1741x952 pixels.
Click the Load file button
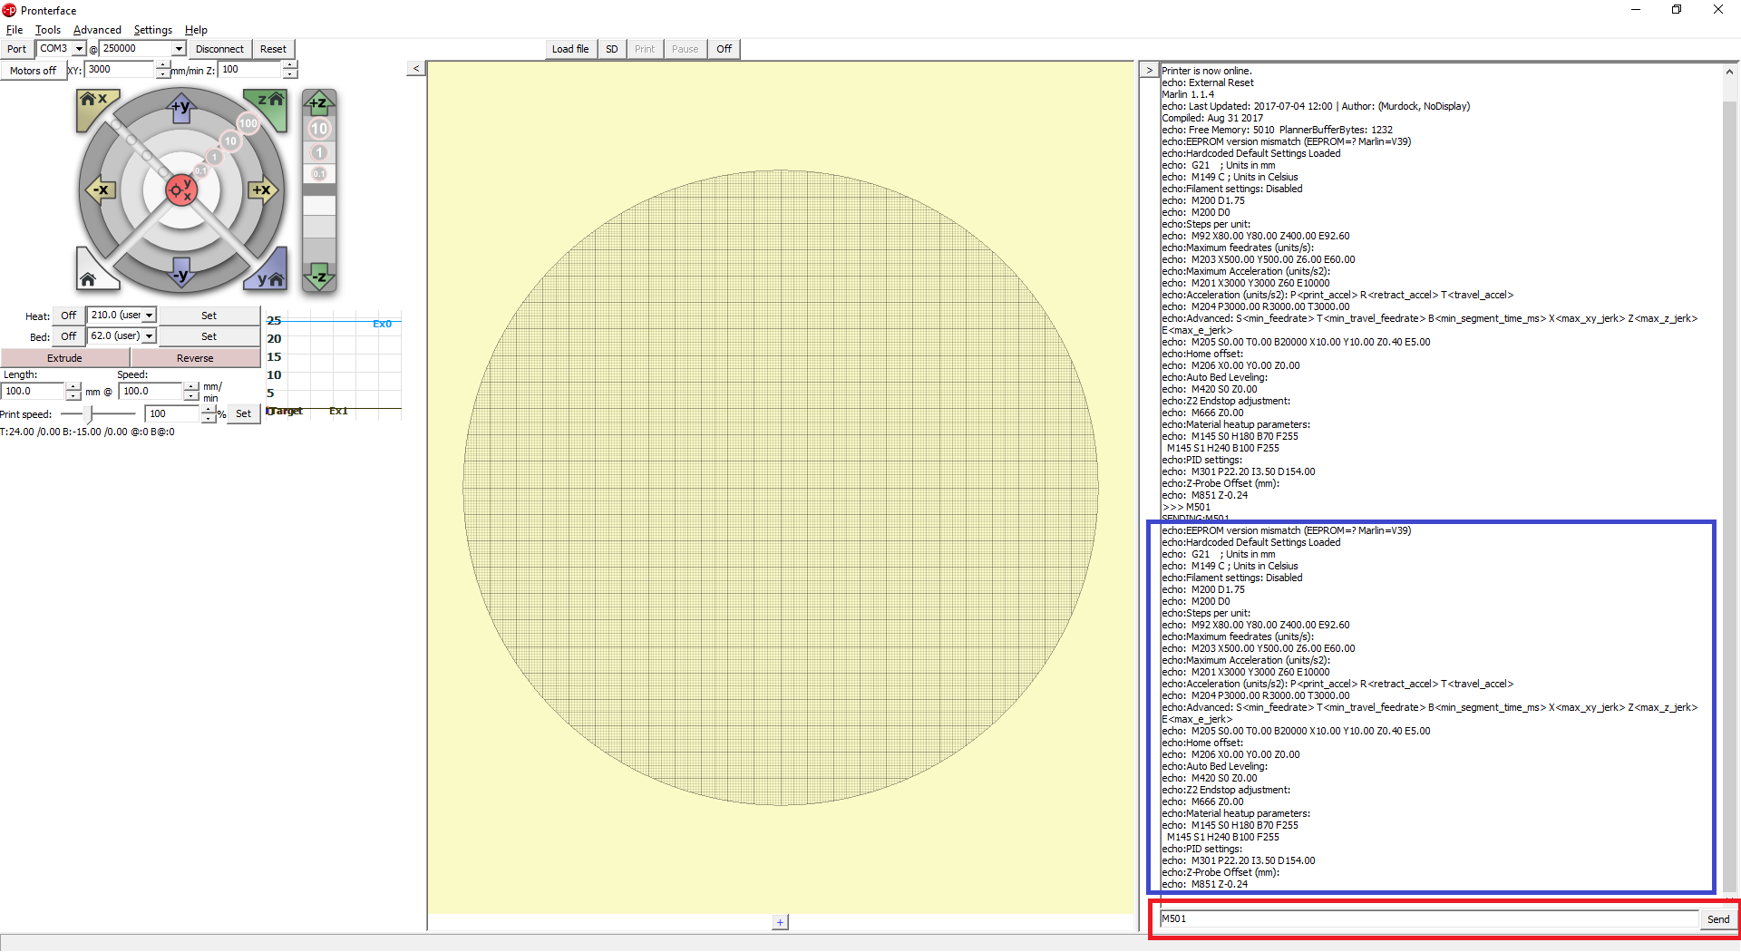pyautogui.click(x=570, y=49)
